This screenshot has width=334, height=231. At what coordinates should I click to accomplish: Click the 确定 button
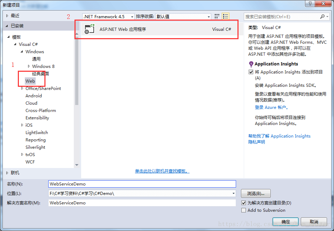(285, 222)
